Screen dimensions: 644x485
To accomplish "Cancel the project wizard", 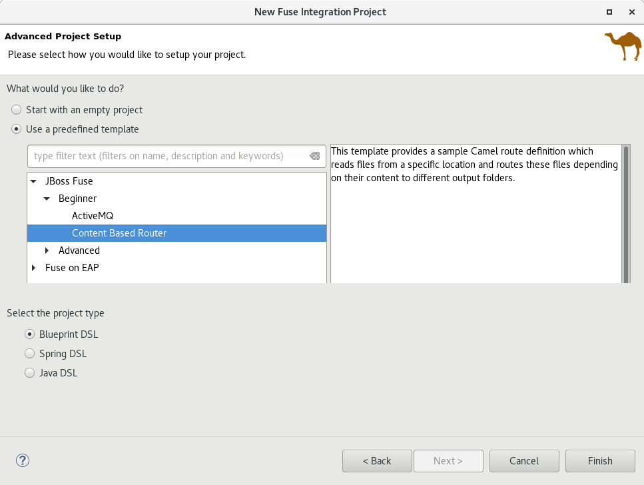I will pos(523,461).
